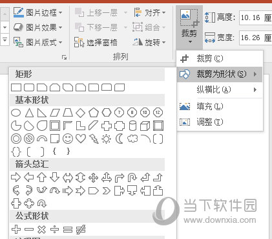Select the parallelogram shape
Screen dimensions: 272x239
55,113
